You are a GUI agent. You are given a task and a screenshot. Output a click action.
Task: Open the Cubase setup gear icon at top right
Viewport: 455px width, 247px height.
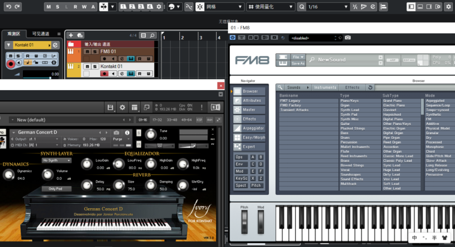coord(448,7)
